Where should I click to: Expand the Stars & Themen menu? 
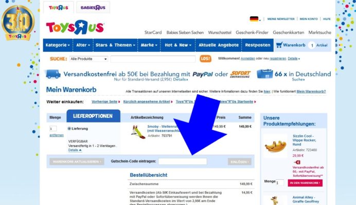[115, 45]
